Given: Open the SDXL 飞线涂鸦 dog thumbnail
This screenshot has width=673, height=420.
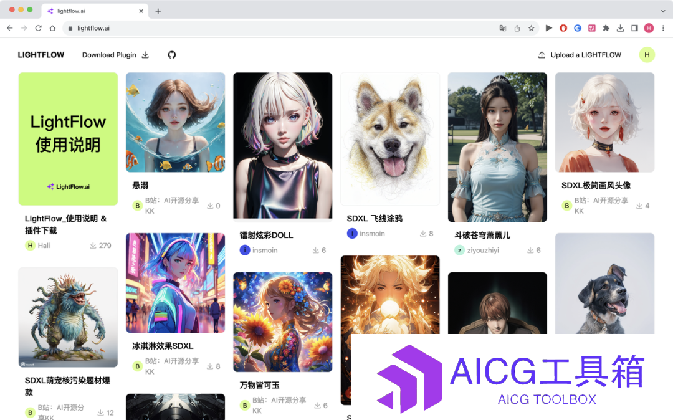Looking at the screenshot, I should 390,139.
